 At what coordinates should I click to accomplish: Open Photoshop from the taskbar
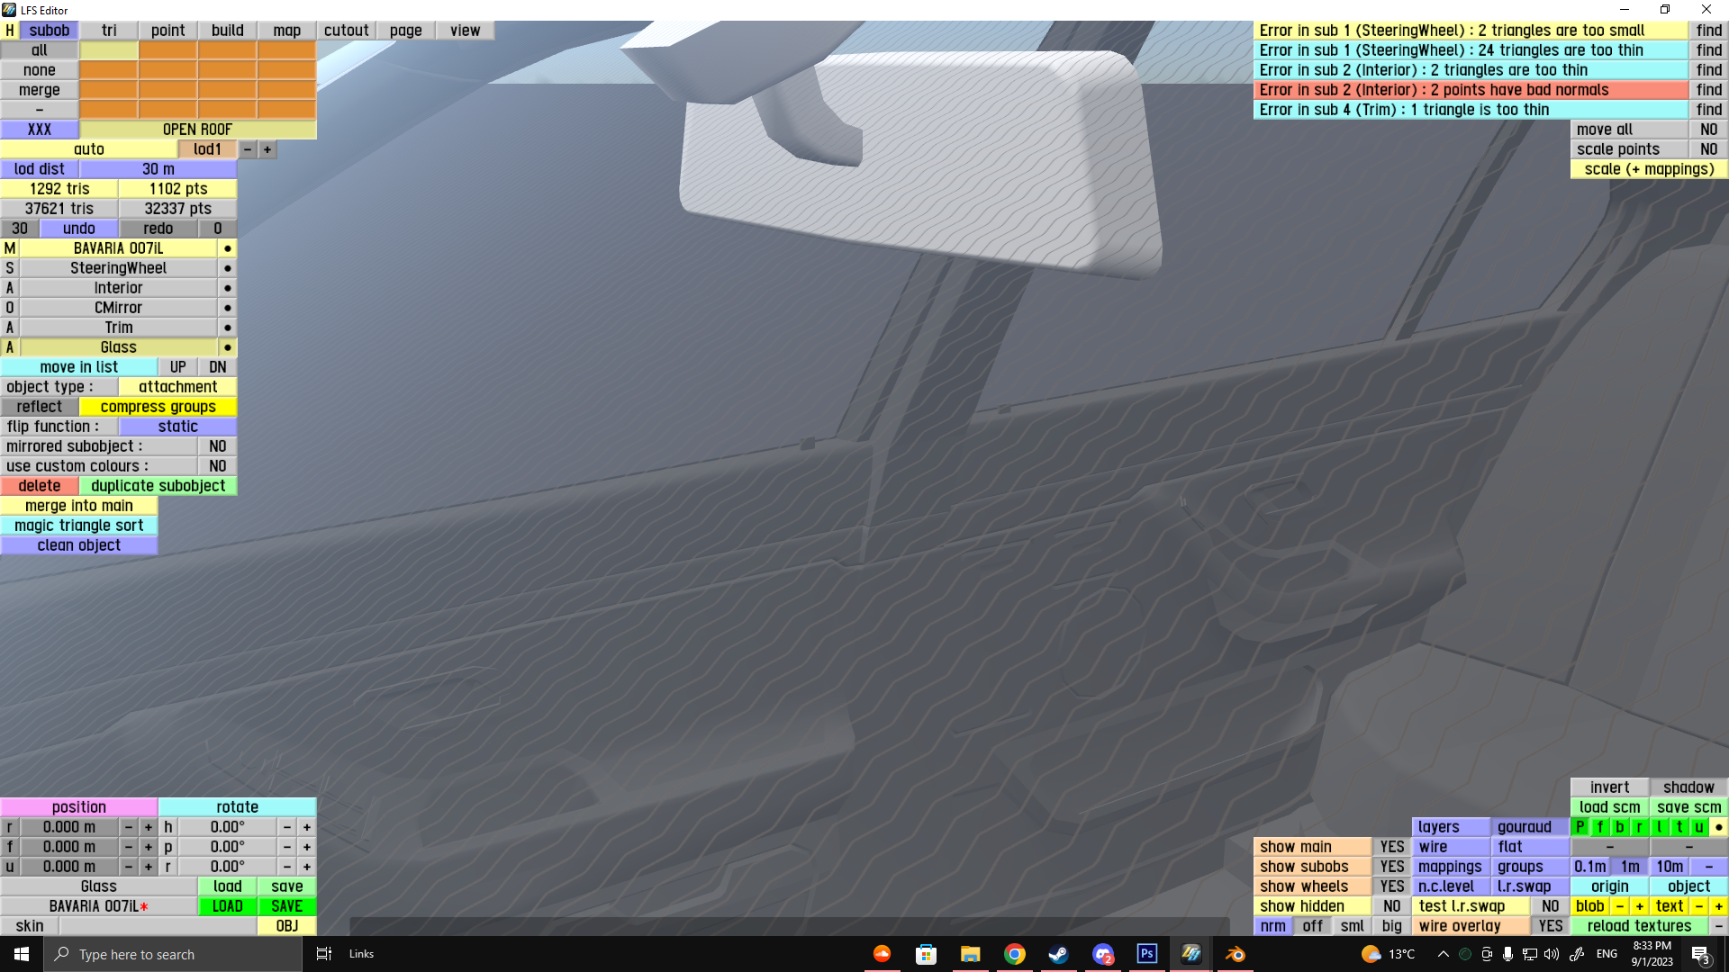click(1146, 954)
